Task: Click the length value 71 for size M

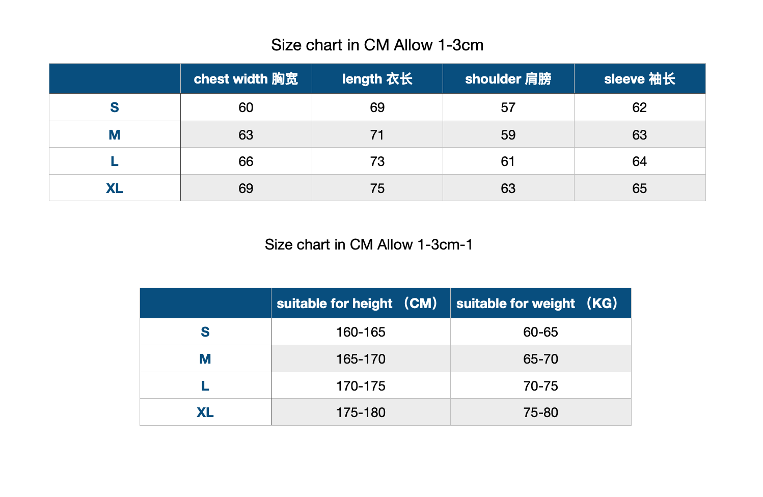Action: tap(377, 135)
